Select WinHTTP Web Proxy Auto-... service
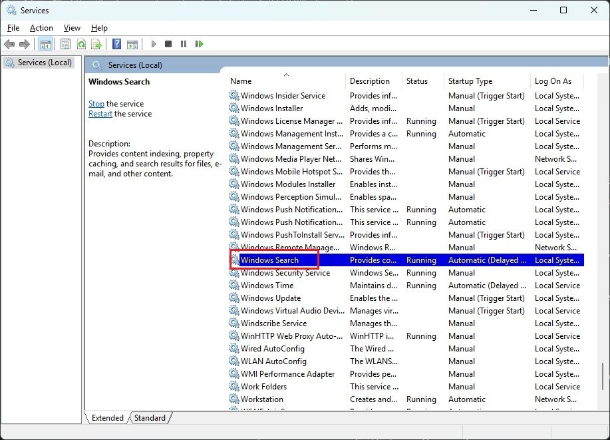Image resolution: width=610 pixels, height=440 pixels. 292,336
